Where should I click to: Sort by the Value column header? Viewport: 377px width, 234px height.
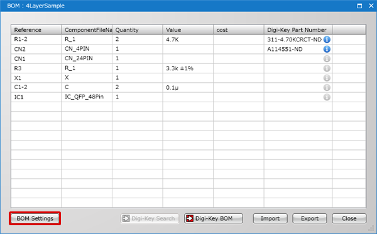(188, 29)
